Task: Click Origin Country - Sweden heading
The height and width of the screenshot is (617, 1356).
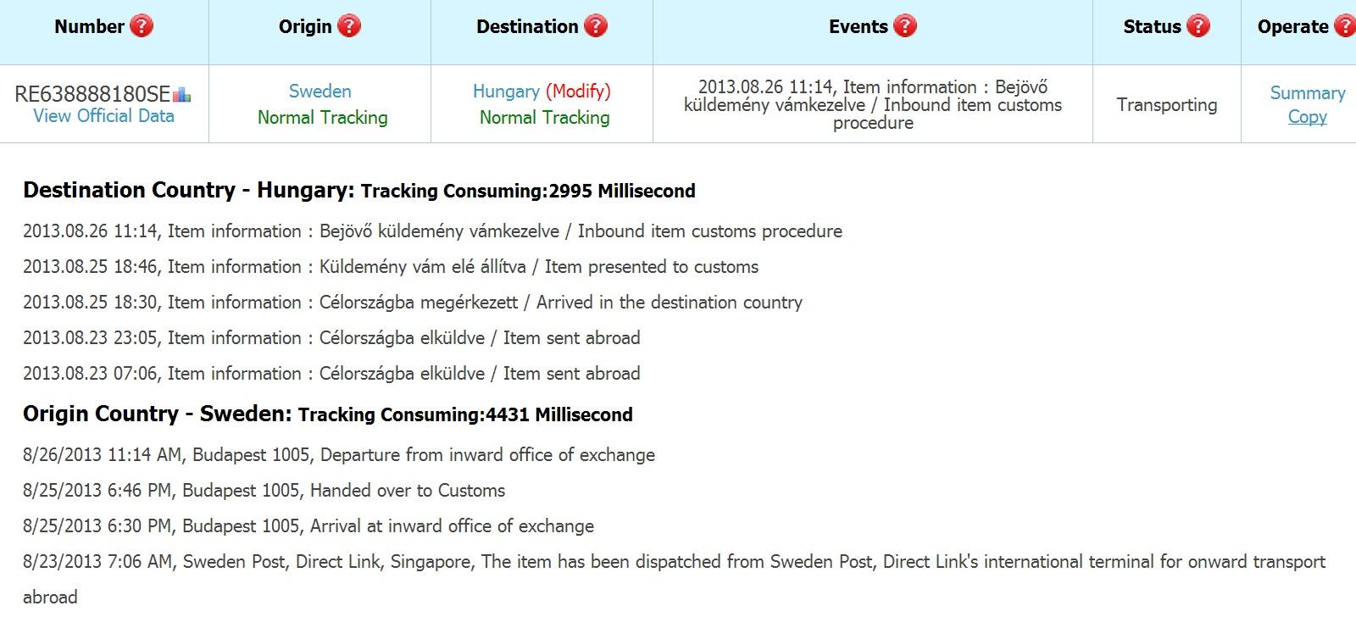Action: tap(157, 414)
